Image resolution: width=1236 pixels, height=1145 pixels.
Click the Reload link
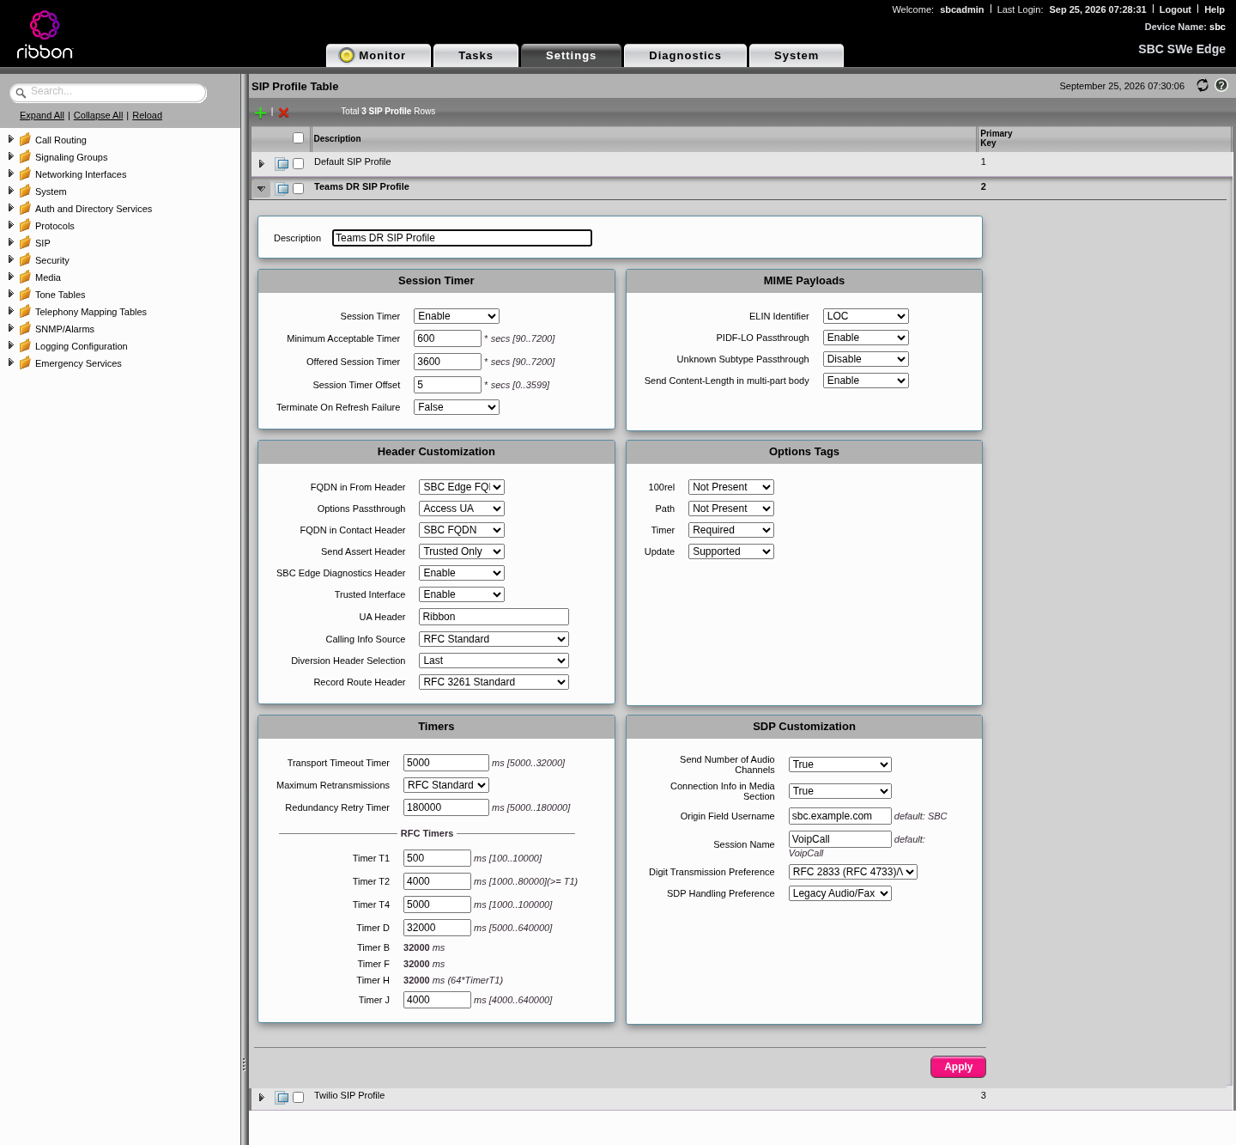coord(147,115)
